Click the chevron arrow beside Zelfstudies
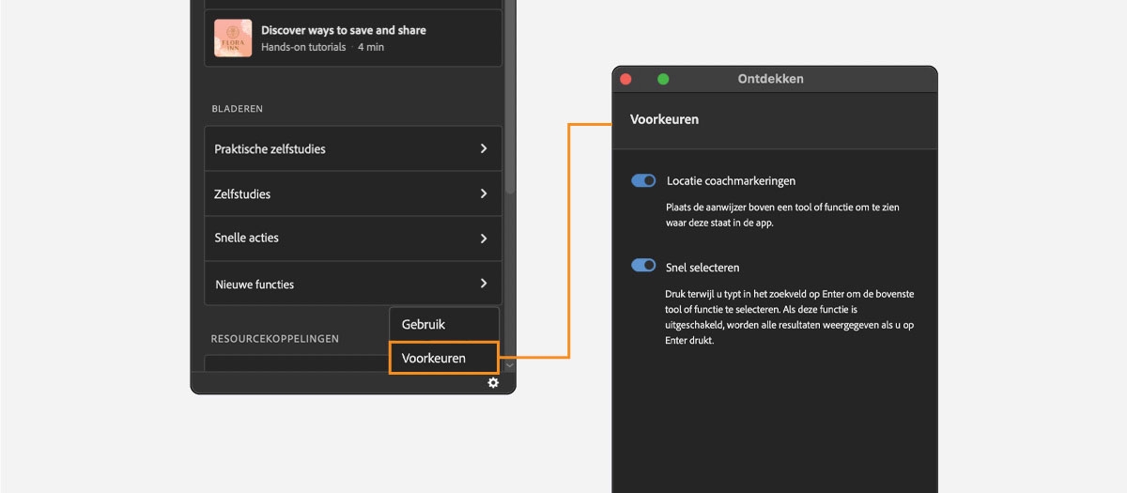This screenshot has width=1127, height=493. point(484,193)
